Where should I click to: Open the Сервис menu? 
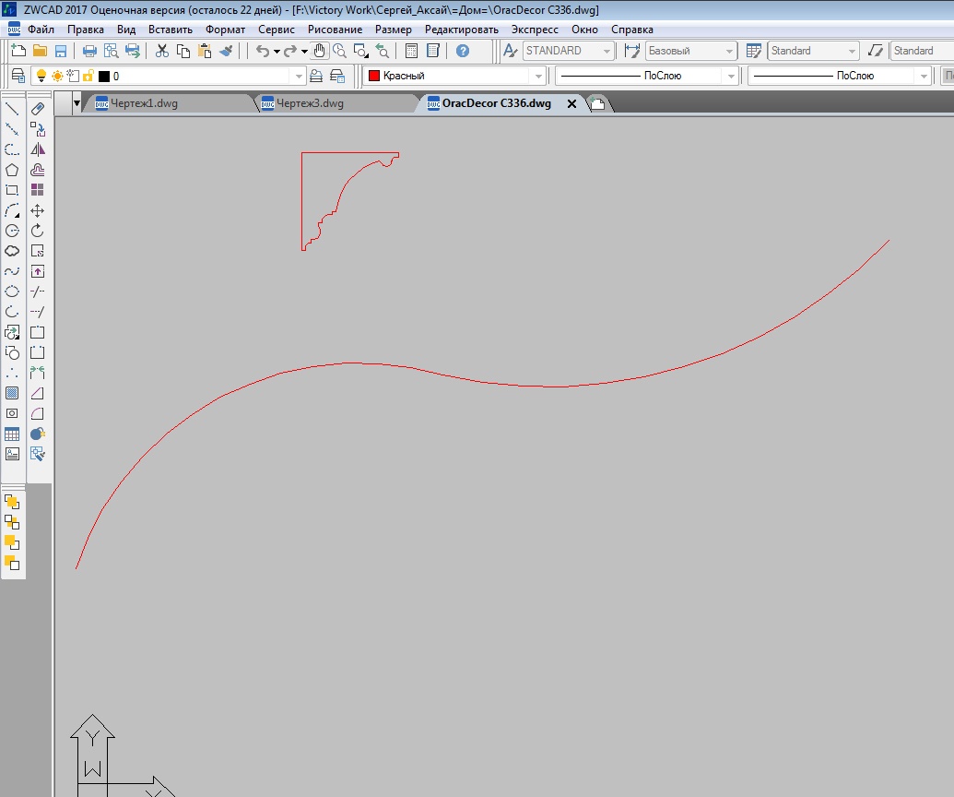click(x=277, y=30)
